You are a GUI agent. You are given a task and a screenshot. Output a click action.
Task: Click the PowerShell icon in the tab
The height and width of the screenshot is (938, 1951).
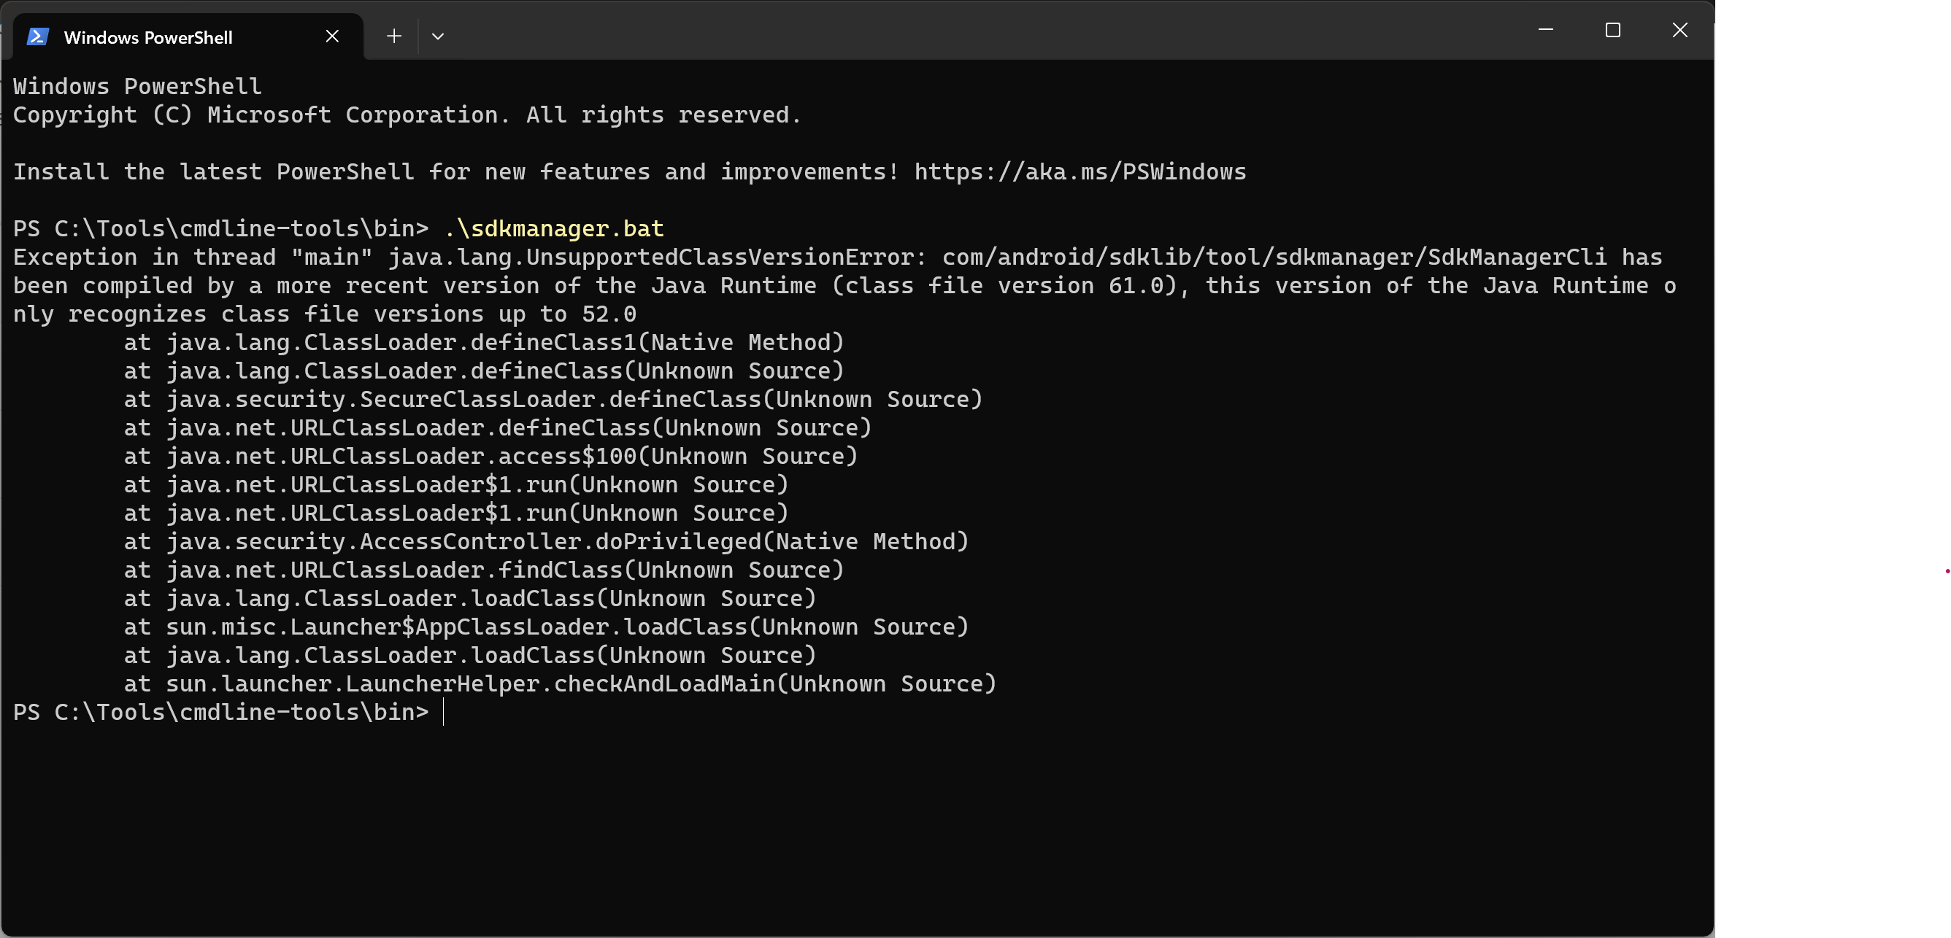[38, 36]
